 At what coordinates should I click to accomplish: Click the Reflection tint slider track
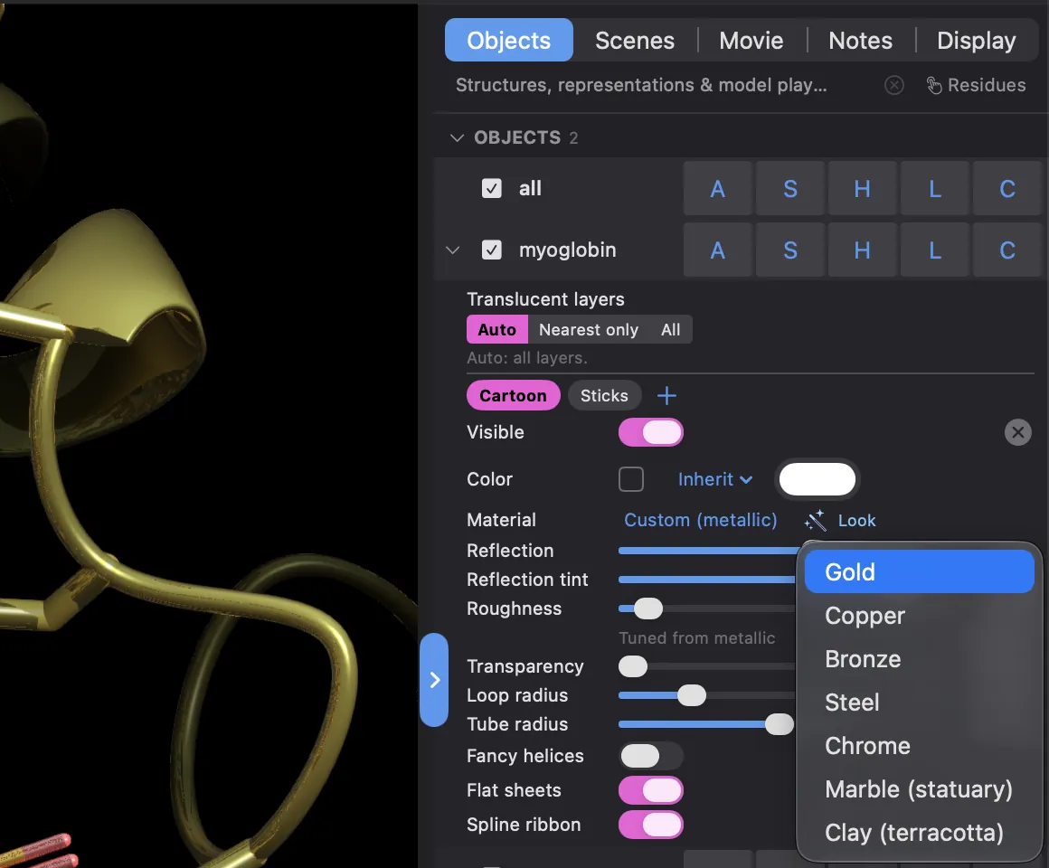click(706, 580)
